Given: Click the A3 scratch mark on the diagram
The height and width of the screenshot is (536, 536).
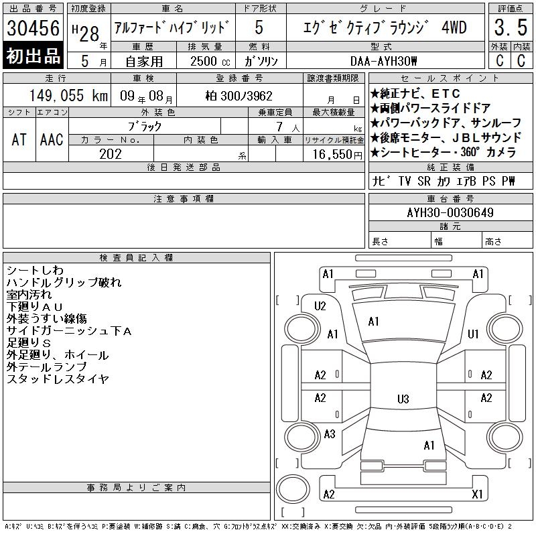Looking at the screenshot, I should point(329,434).
